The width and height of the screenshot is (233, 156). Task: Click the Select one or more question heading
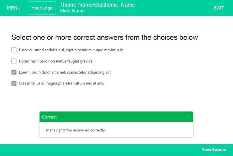point(105,37)
